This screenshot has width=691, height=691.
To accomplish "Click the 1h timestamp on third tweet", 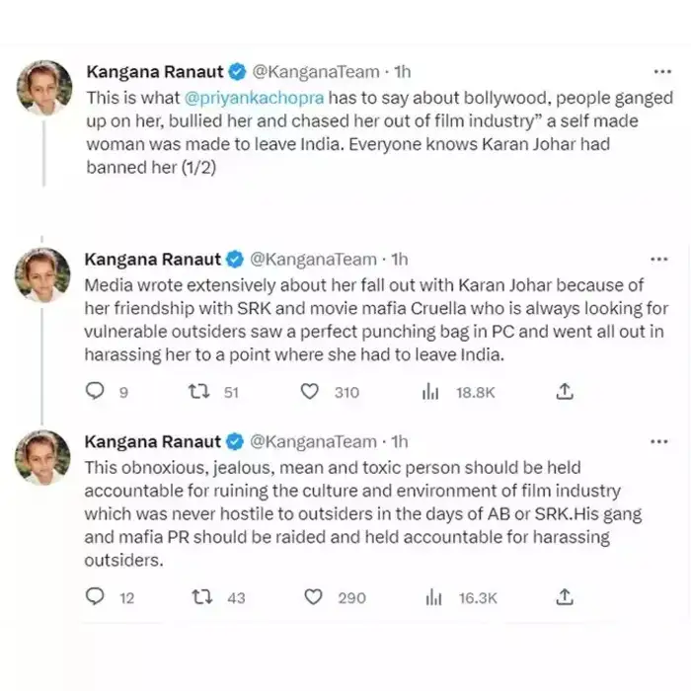I will coord(400,442).
